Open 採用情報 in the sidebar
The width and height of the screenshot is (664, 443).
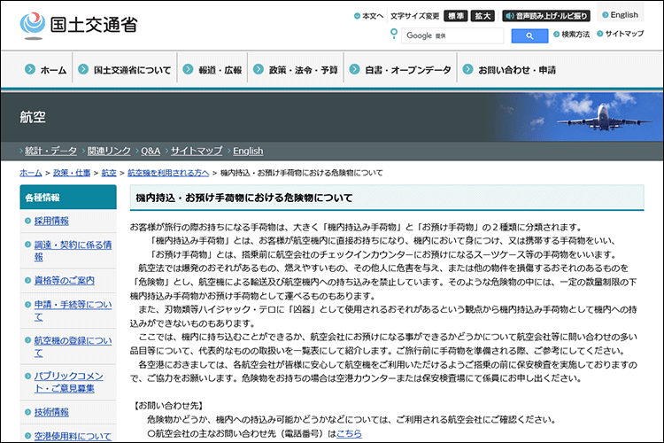coord(51,221)
